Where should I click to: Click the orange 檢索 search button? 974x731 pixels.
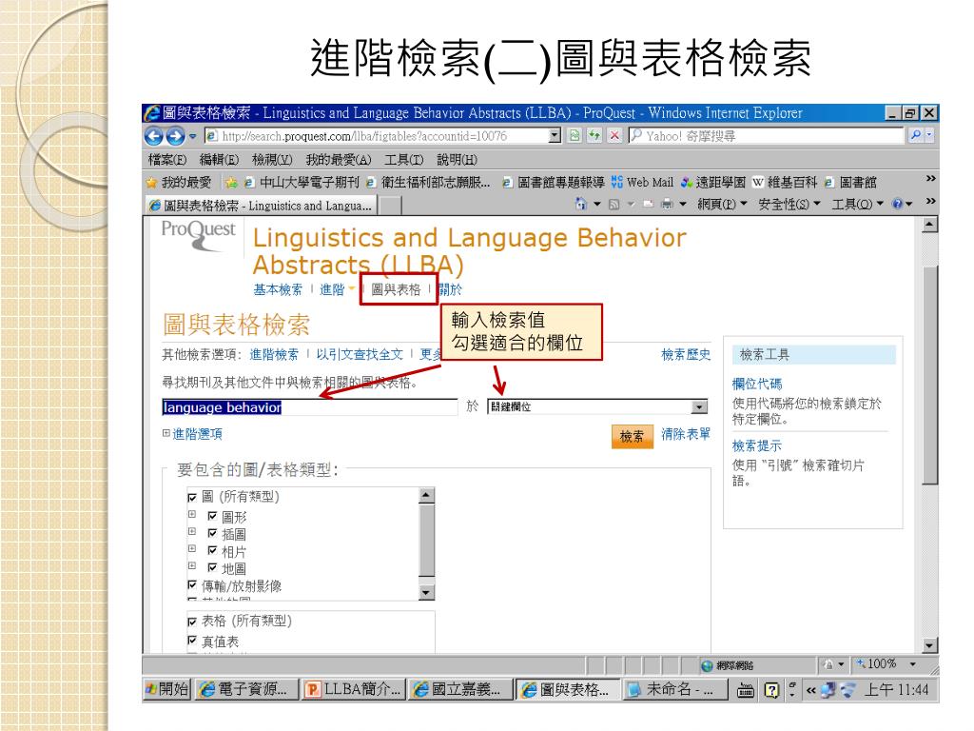click(633, 436)
